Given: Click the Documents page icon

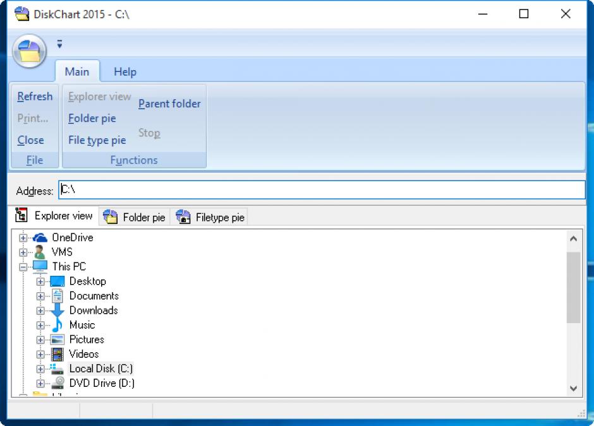Looking at the screenshot, I should click(x=58, y=296).
